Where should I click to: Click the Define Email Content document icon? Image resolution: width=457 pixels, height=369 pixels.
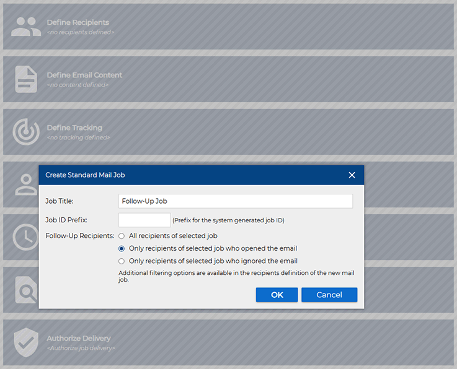tap(26, 79)
